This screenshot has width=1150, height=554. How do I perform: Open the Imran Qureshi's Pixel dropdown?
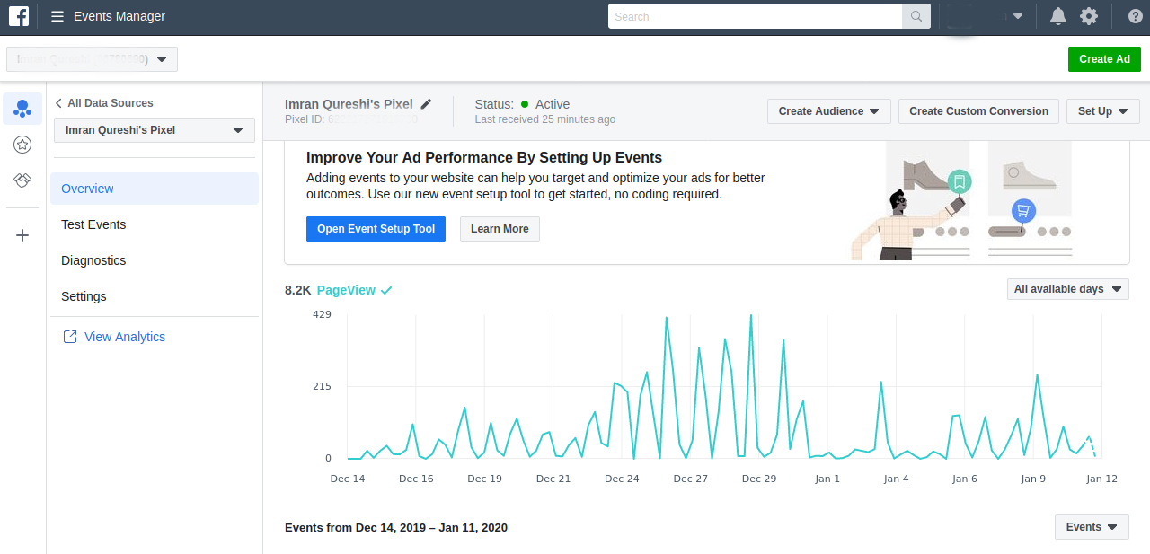(x=155, y=130)
